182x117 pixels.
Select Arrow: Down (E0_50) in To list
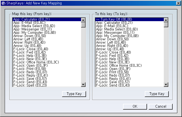pyautogui.click(x=129, y=39)
